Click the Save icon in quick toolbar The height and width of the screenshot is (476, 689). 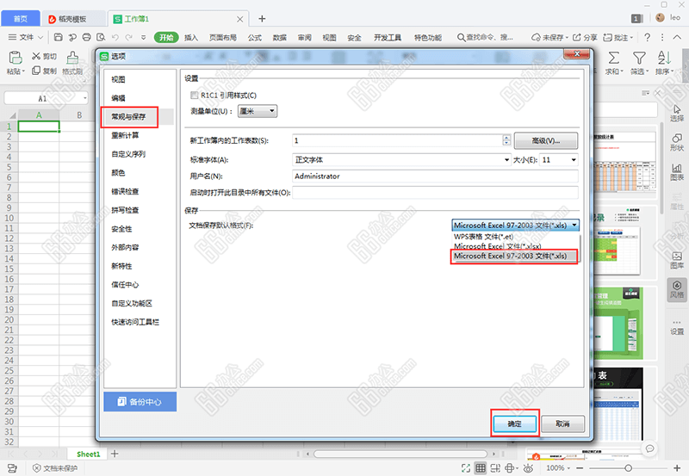pyautogui.click(x=58, y=37)
